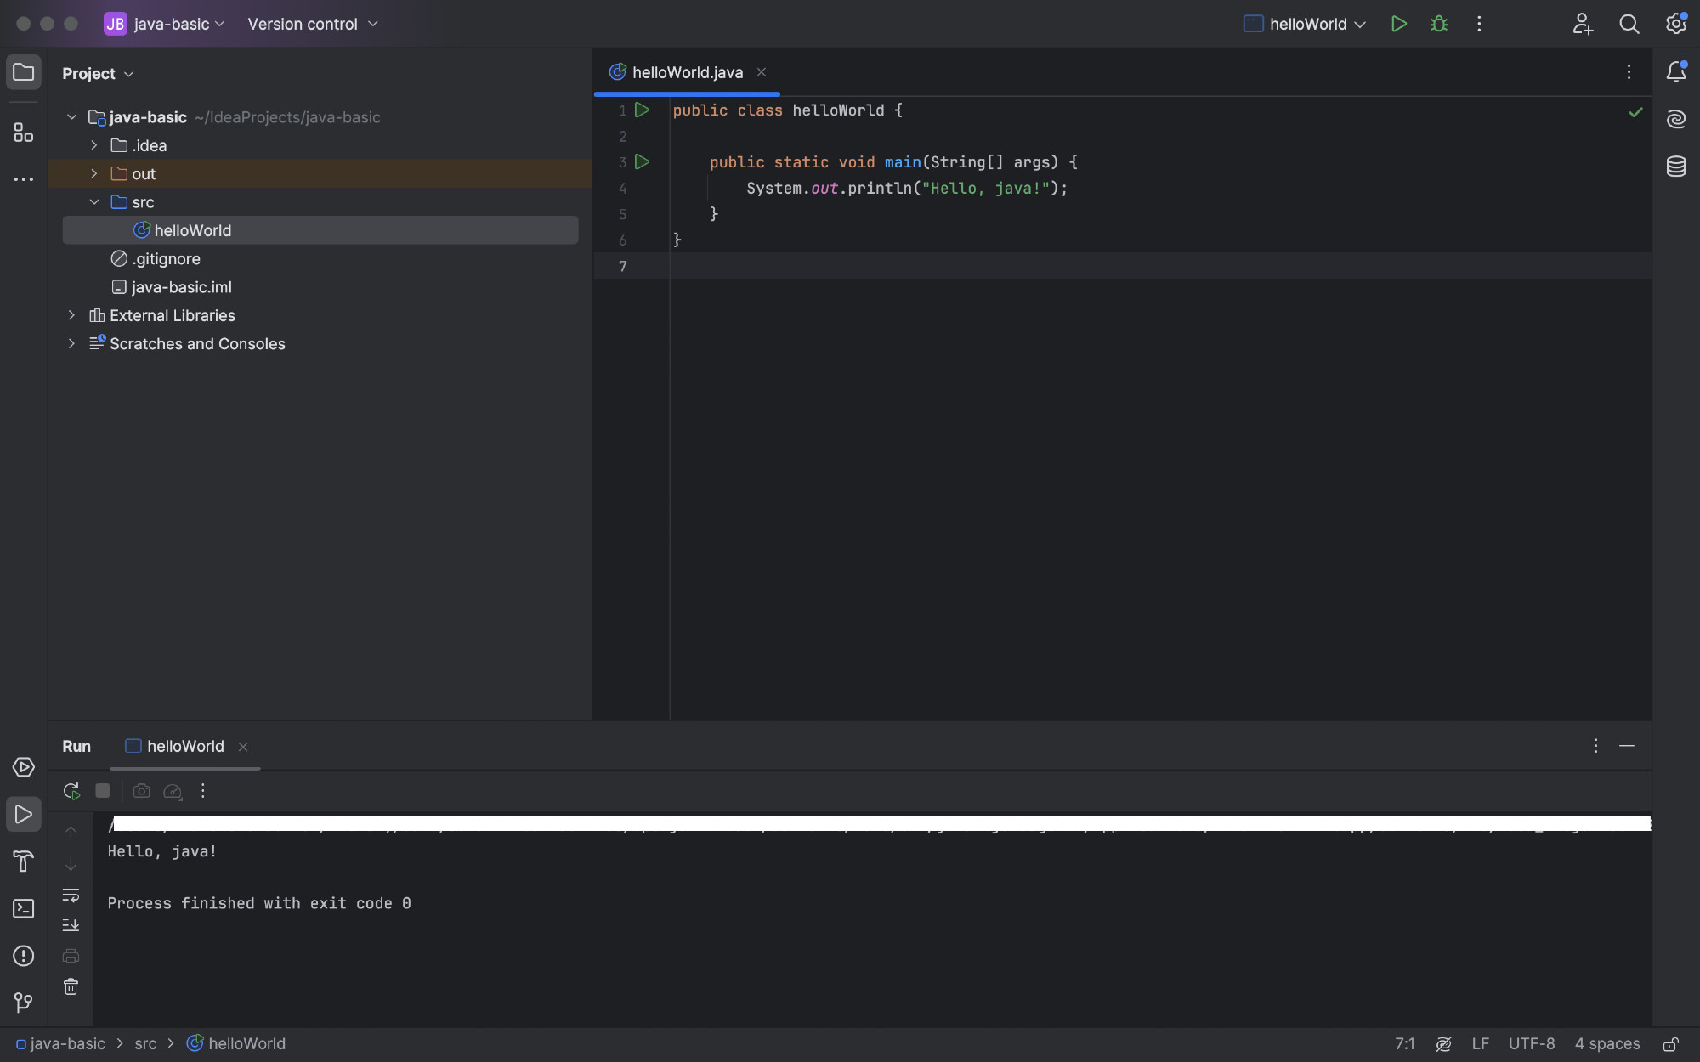Clear all console output trash icon

coord(71,986)
